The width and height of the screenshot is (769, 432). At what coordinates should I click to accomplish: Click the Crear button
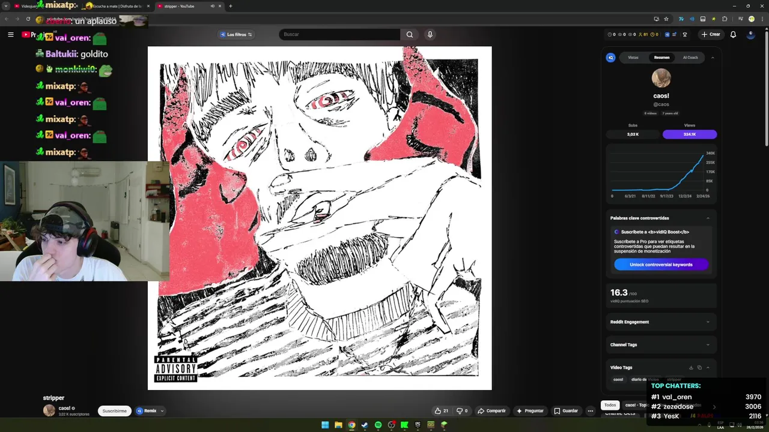pyautogui.click(x=711, y=34)
